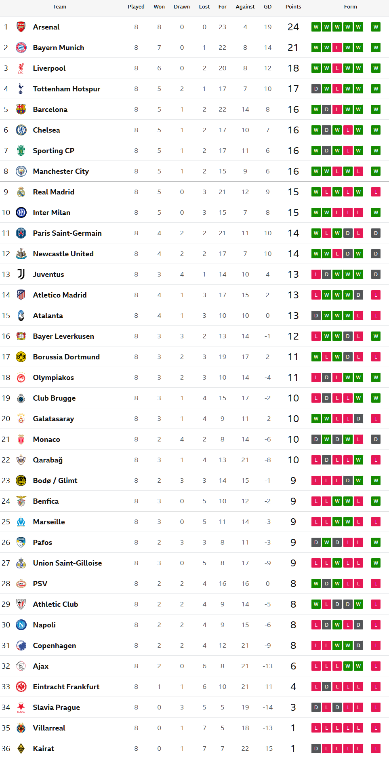Open the Tottenham Hotspur team link

point(66,89)
